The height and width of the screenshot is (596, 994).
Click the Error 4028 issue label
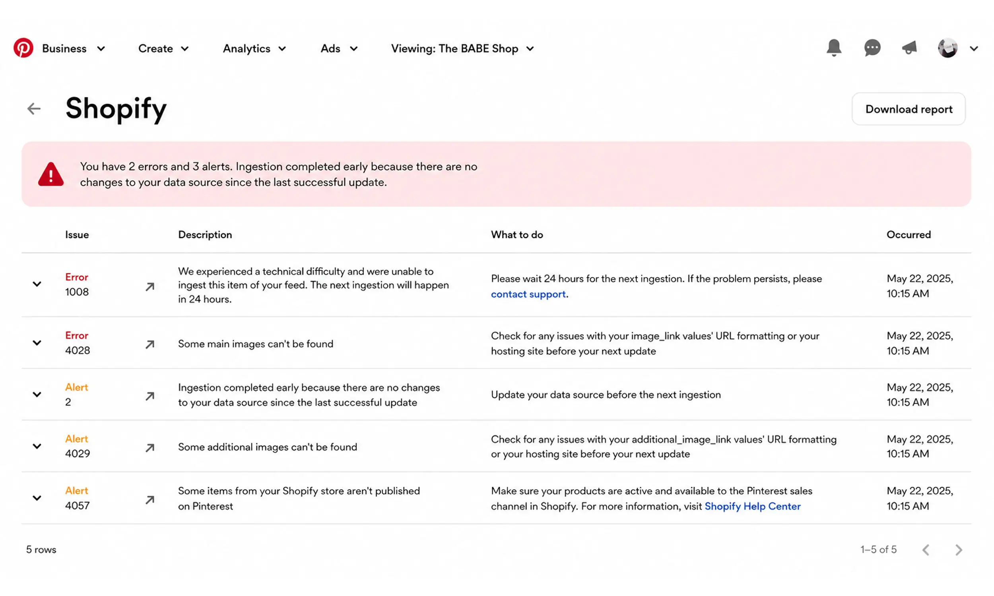point(77,343)
